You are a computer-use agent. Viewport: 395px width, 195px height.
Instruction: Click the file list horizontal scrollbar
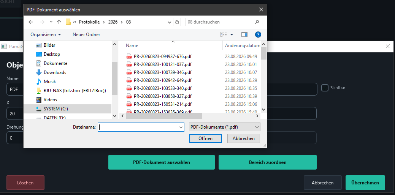pos(164,116)
